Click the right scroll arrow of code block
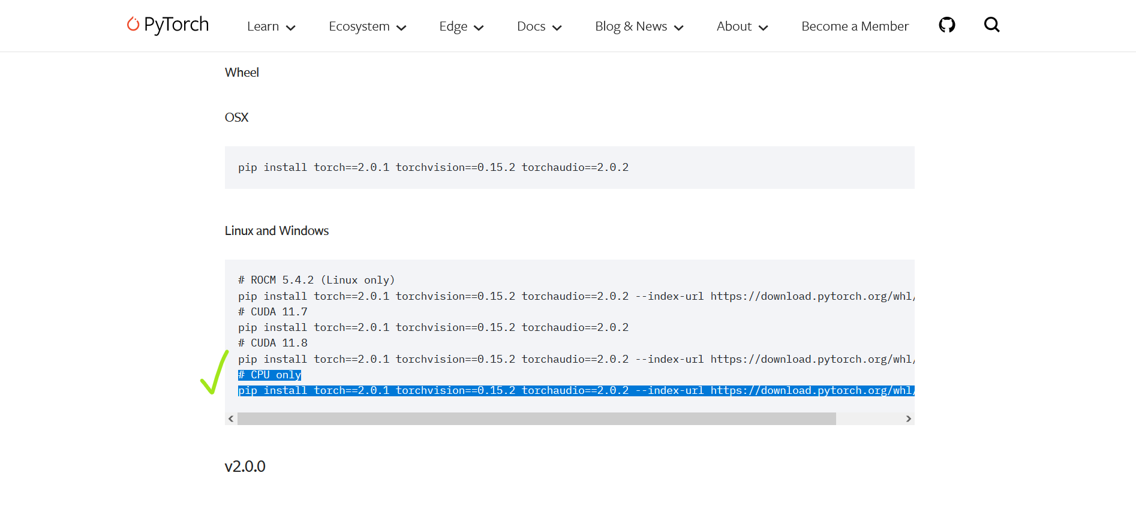1136x506 pixels. pos(908,419)
